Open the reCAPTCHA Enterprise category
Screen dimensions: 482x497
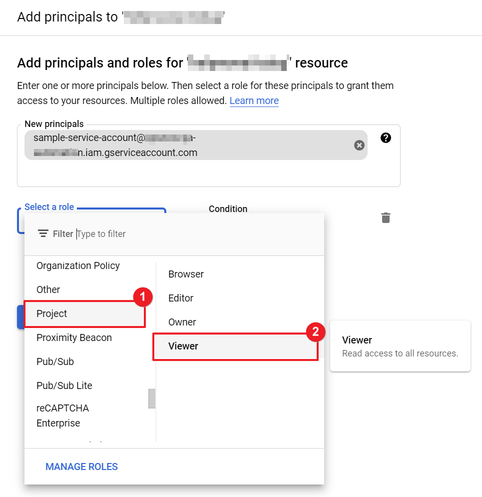point(62,415)
